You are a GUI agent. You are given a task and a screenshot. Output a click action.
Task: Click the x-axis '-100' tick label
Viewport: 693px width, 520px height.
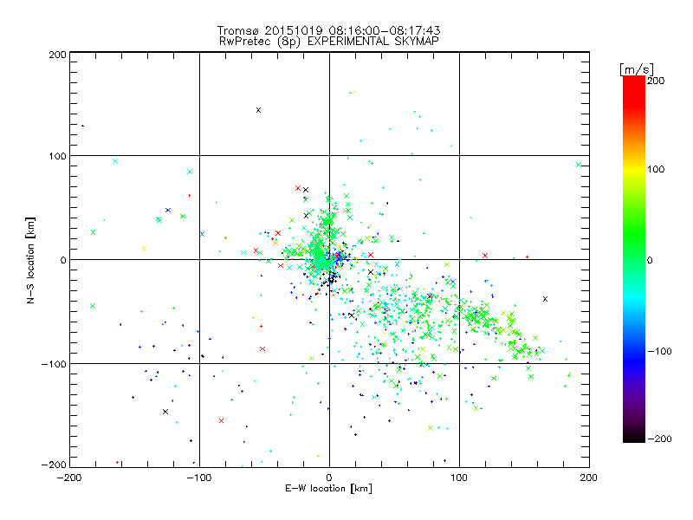pos(199,478)
